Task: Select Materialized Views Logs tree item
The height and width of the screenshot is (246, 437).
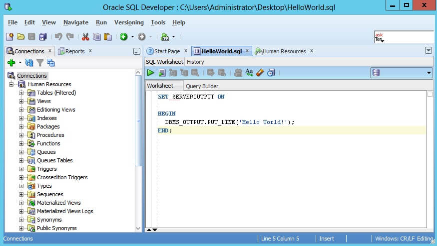Action: 65,211
